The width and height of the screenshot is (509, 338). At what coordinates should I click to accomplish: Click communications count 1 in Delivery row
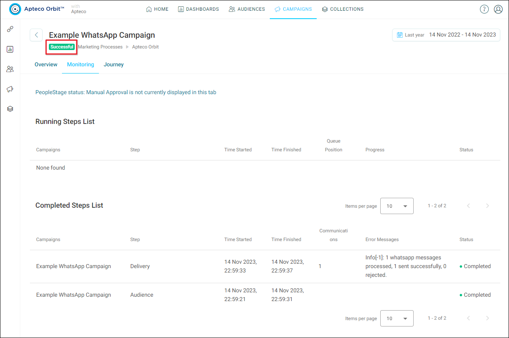tap(320, 266)
